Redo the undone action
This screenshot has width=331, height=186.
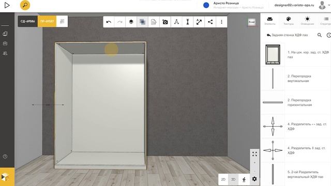120,22
